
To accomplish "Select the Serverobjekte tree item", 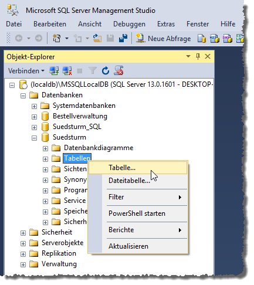I will [62, 243].
